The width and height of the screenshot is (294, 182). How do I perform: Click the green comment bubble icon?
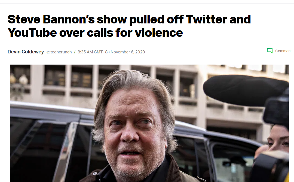[269, 51]
